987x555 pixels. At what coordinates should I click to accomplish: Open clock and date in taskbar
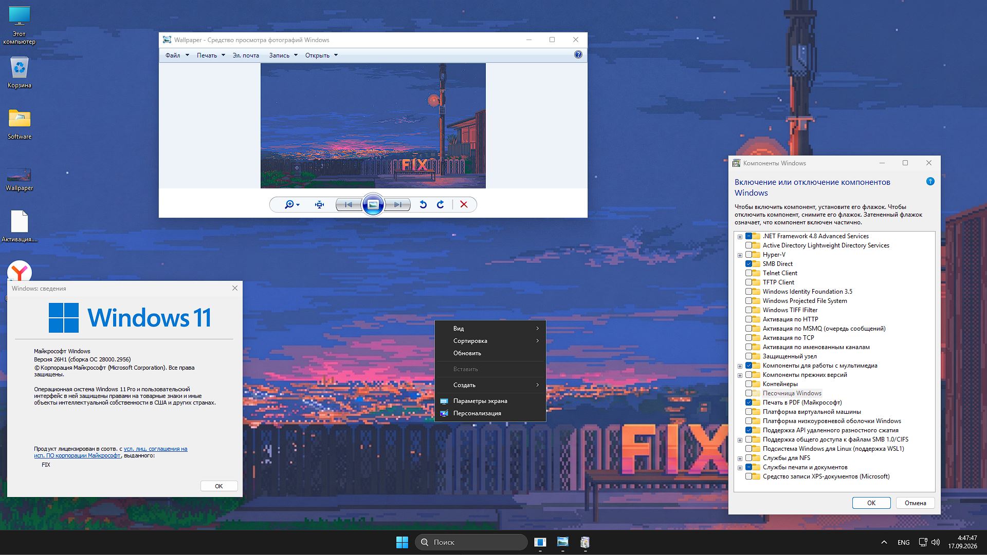point(963,542)
